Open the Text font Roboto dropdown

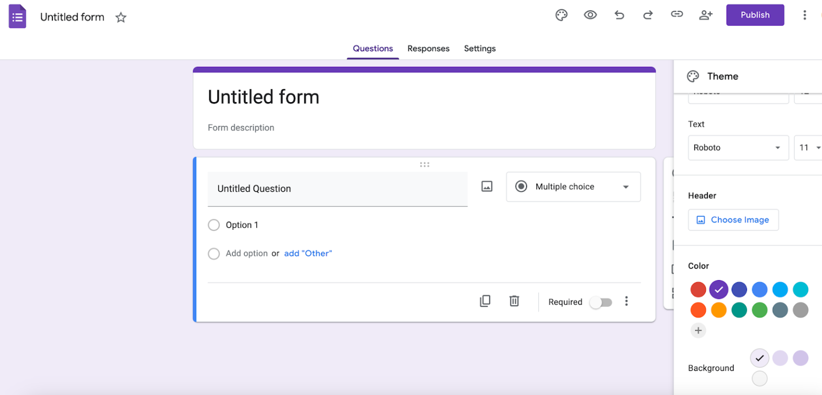point(738,148)
